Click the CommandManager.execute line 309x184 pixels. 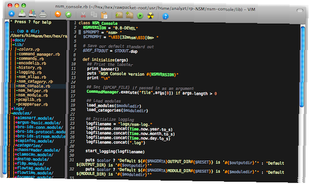pos(152,92)
